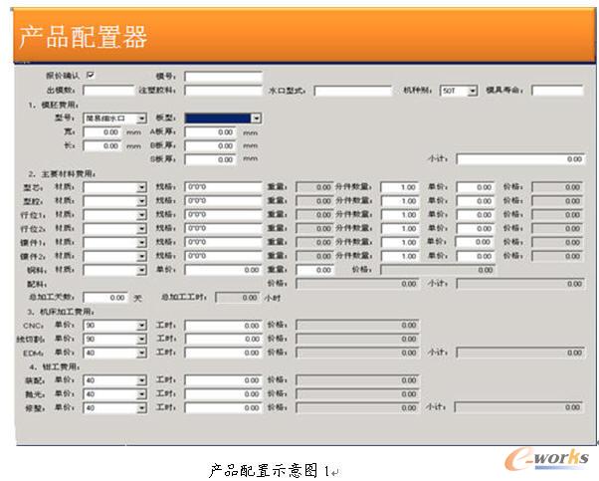Select the 总加工天数 input field
This screenshot has height=481, width=599.
pyautogui.click(x=105, y=298)
